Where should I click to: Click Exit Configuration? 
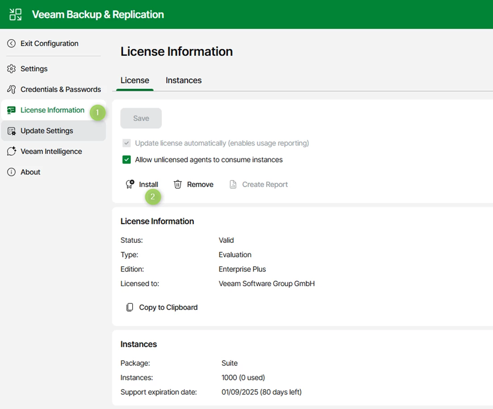pyautogui.click(x=50, y=43)
